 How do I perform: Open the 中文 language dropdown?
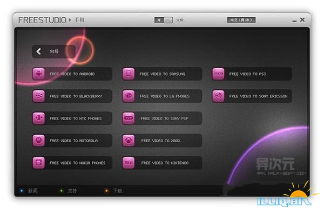[x=241, y=20]
